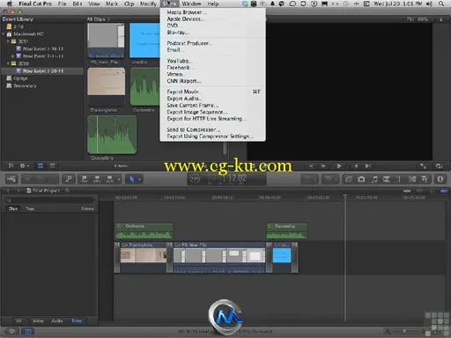Select the PS_New_File clip thumbnail
Image resolution: width=451 pixels, height=338 pixels.
pos(106,40)
